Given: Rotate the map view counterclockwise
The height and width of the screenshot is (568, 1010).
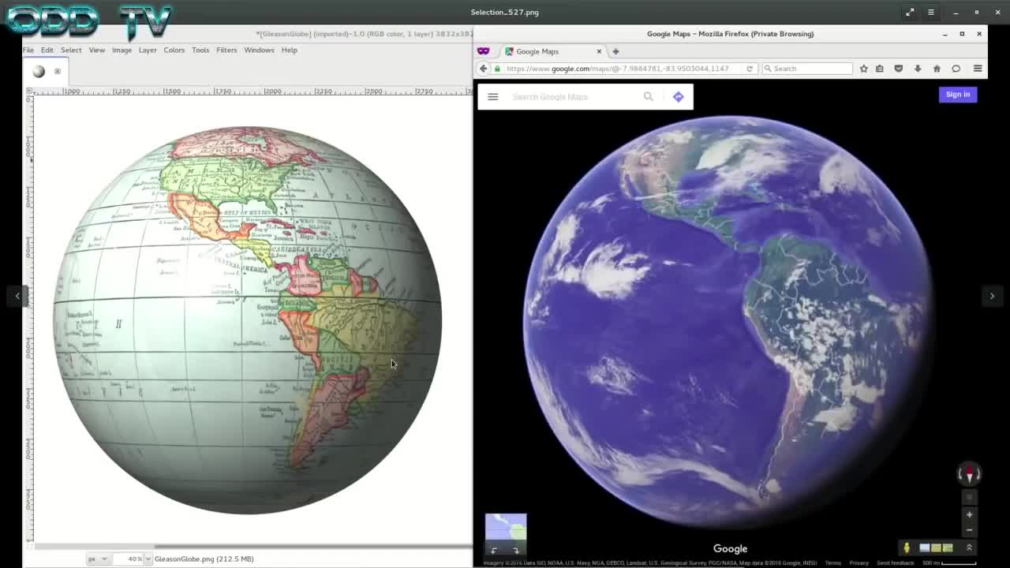Looking at the screenshot, I should (x=494, y=551).
